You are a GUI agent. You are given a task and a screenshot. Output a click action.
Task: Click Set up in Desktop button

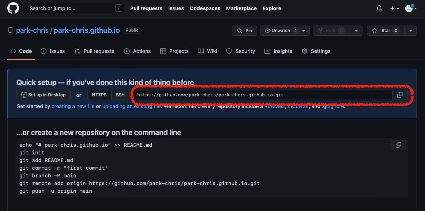click(44, 95)
